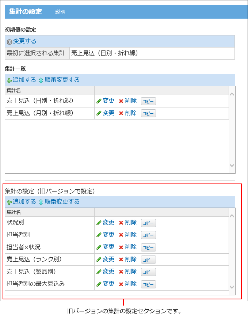Click the red X icon for 売上見込（製品別）

(121, 272)
